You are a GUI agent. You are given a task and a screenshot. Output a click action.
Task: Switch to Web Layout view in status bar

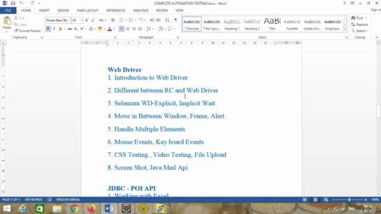click(x=326, y=200)
